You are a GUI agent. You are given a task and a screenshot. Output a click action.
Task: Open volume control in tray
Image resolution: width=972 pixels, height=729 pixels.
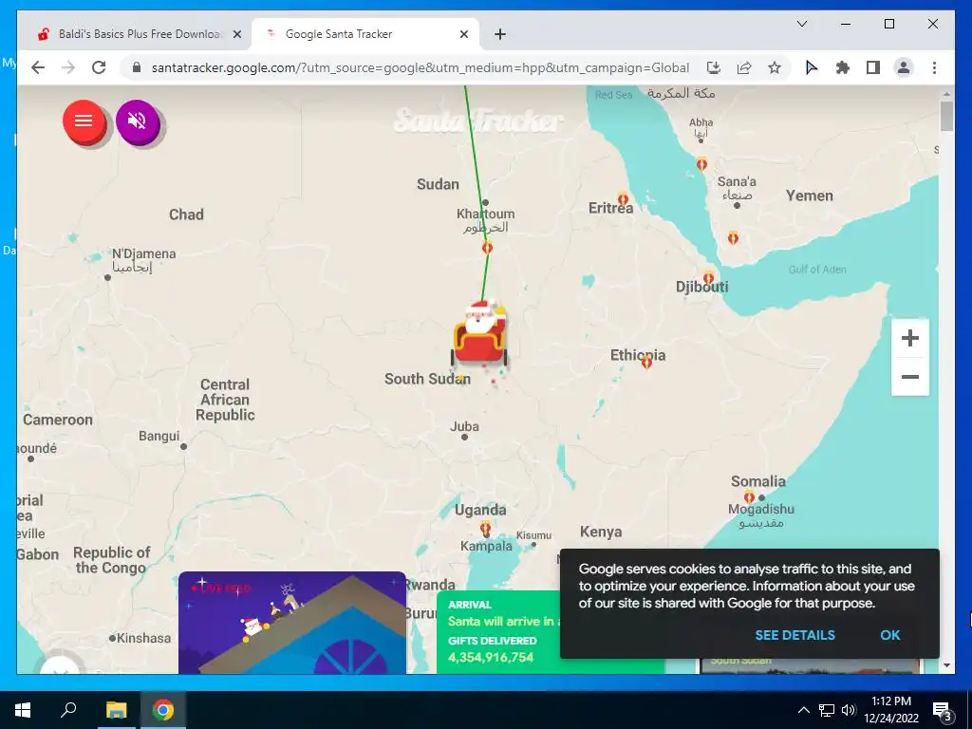click(849, 710)
